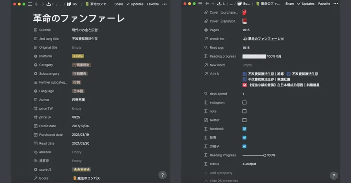Screen dimensions: 351x183
Task: Click the Cover (purchase) attachment paperclip icon
Action: (x=206, y=12)
